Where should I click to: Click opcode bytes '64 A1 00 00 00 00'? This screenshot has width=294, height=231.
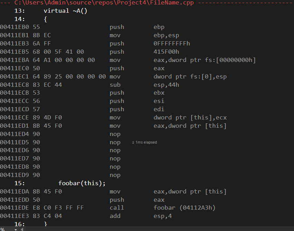point(64,60)
